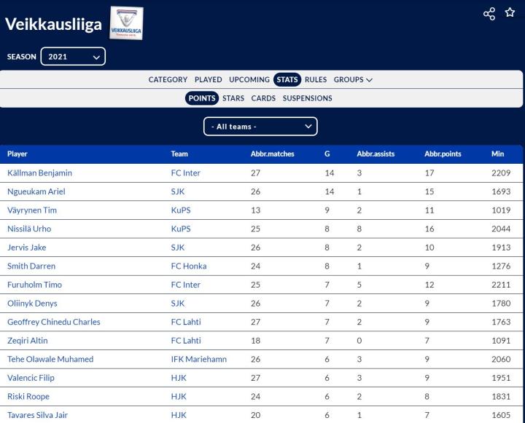Open player Nissilä Urho's page
Viewport: 525px width, 423px height.
click(29, 229)
